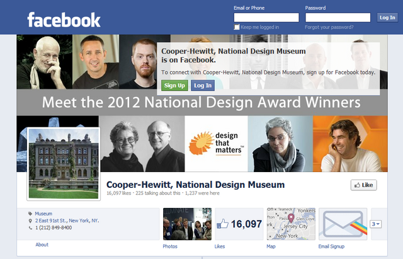This screenshot has width=403, height=259.
Task: Focus the Password input field
Action: 338,18
